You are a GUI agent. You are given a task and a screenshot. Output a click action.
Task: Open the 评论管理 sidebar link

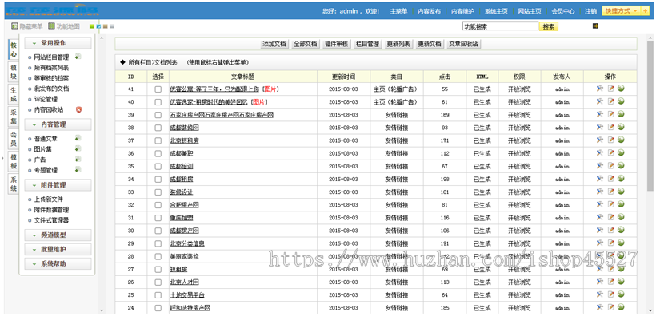click(x=46, y=99)
